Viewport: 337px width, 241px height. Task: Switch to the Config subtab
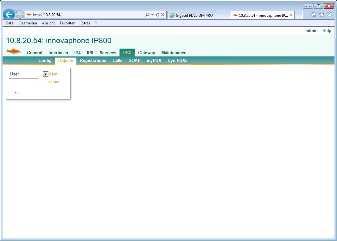tap(45, 61)
